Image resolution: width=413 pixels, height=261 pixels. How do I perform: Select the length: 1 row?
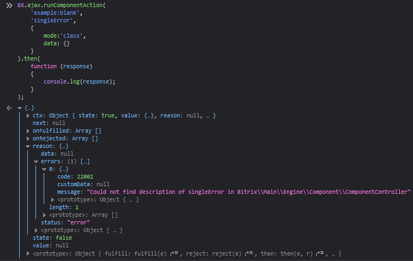click(64, 207)
